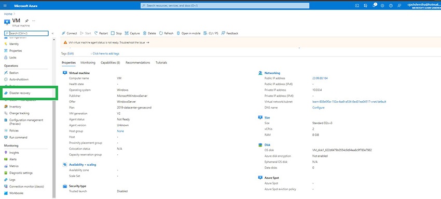Open the Notifications bell icon
This screenshot has height=199, width=441.
pos(374,6)
